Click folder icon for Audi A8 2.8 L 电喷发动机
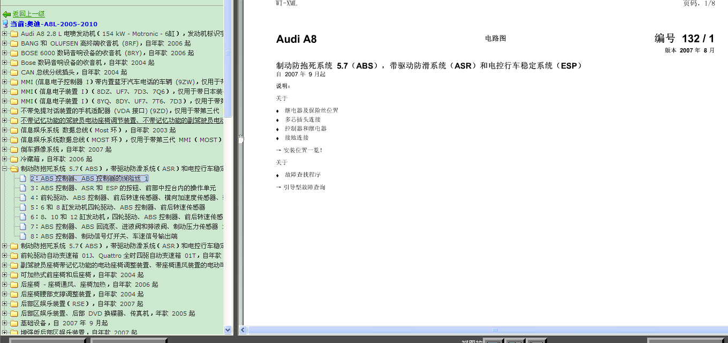The height and width of the screenshot is (343, 728). pyautogui.click(x=14, y=34)
